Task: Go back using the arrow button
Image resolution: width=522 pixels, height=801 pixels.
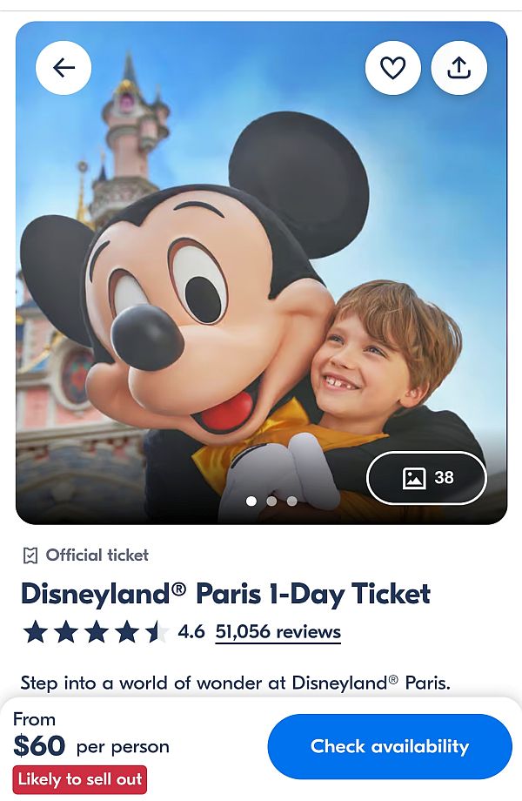Action: [x=64, y=68]
